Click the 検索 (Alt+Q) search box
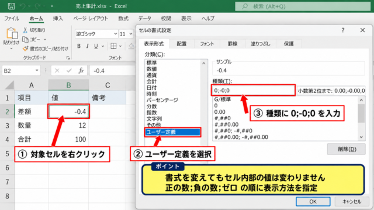The image size is (374, 210). point(303,6)
